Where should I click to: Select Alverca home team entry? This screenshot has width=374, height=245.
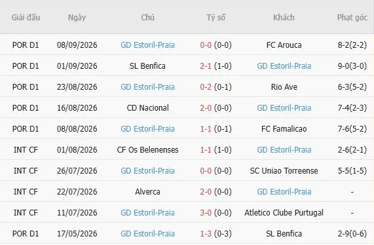pyautogui.click(x=147, y=192)
